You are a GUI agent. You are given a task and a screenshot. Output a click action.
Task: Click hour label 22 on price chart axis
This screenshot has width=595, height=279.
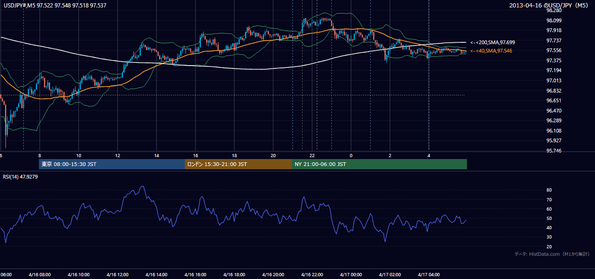click(312, 155)
